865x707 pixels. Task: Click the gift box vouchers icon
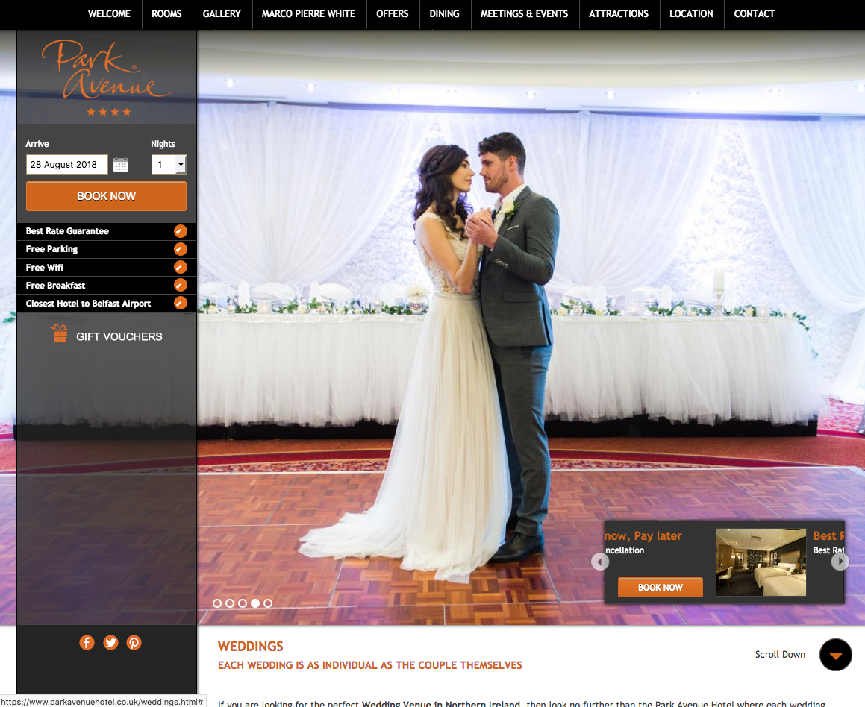coord(60,334)
